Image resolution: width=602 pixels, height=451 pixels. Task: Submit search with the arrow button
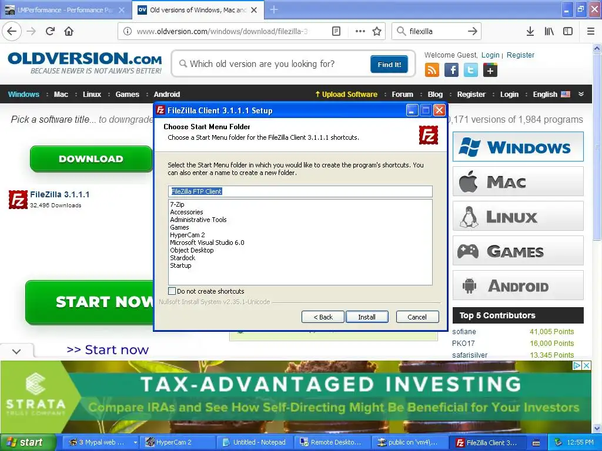pyautogui.click(x=473, y=31)
